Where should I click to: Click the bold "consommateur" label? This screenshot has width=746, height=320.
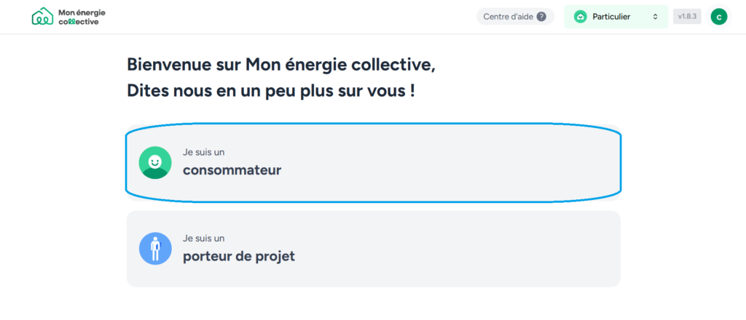click(232, 170)
